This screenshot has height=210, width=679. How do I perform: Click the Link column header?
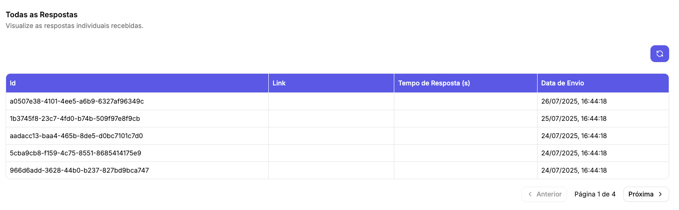coord(279,83)
